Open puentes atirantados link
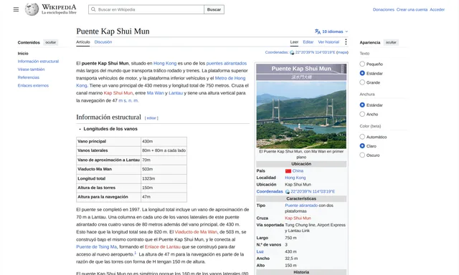This screenshot has width=459, height=275. coord(227,63)
